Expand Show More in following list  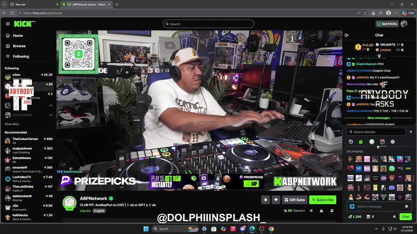(12, 124)
